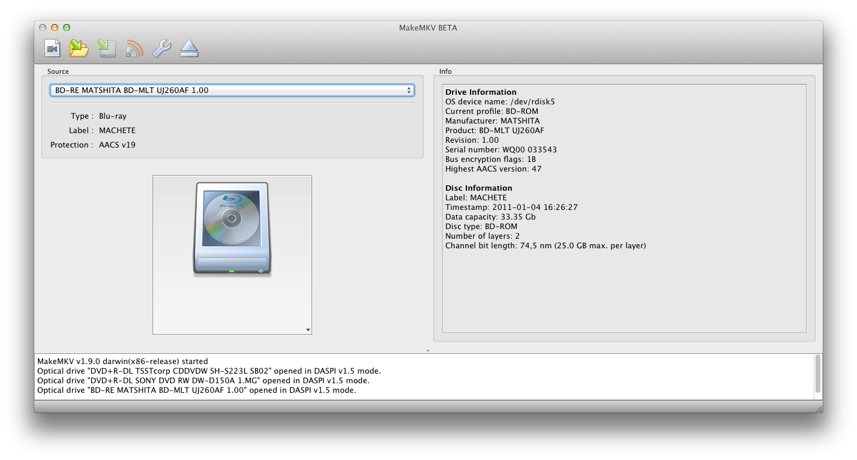Click the 'Label : MACHETE' source text
Image resolution: width=857 pixels, height=460 pixels.
[x=102, y=131]
